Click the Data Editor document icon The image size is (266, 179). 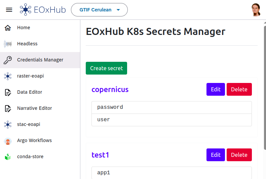pyautogui.click(x=8, y=92)
